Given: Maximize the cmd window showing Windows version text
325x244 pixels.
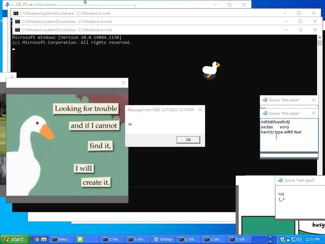Looking at the screenshot, I should click(301, 30).
